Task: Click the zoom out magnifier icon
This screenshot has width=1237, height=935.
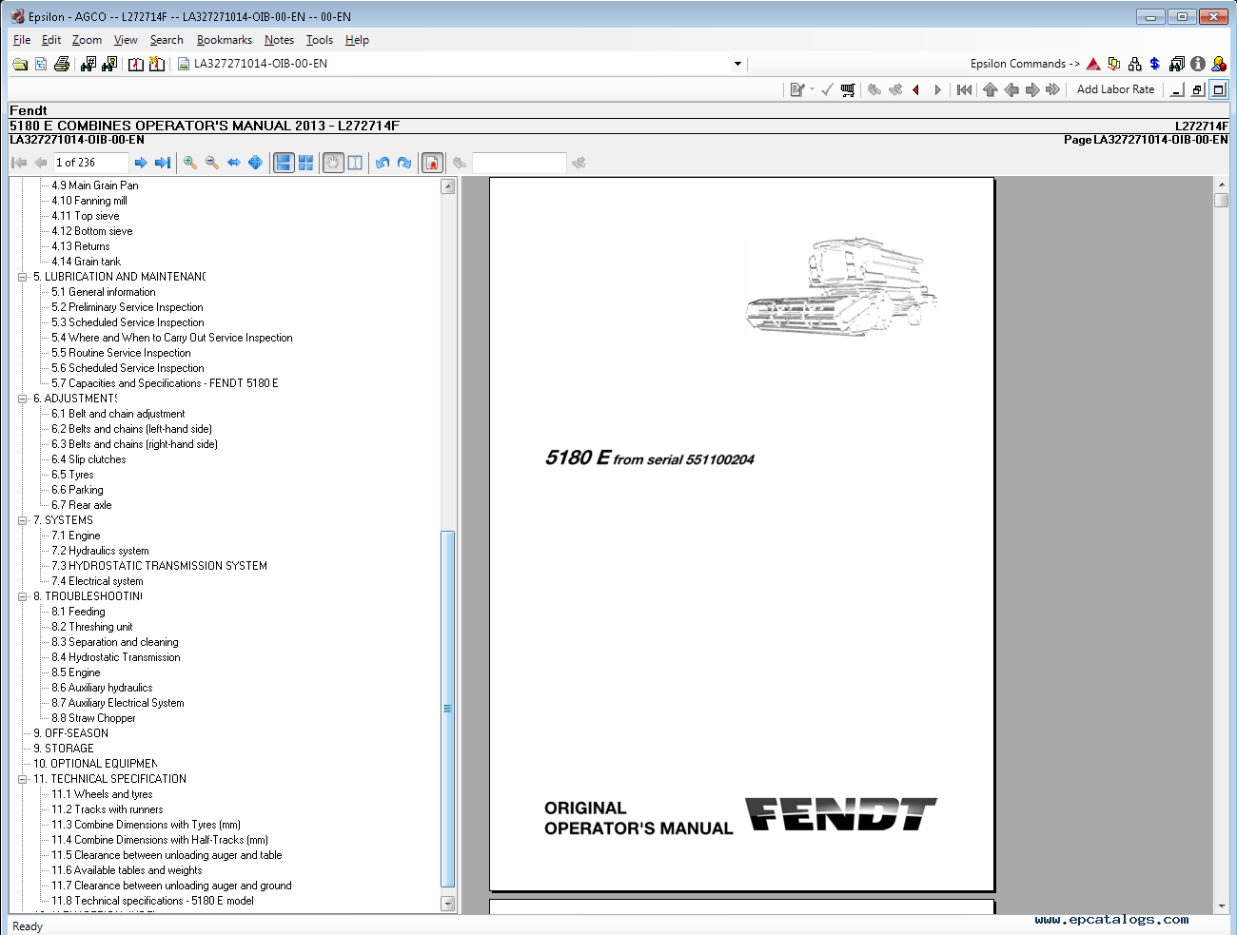Action: [212, 163]
